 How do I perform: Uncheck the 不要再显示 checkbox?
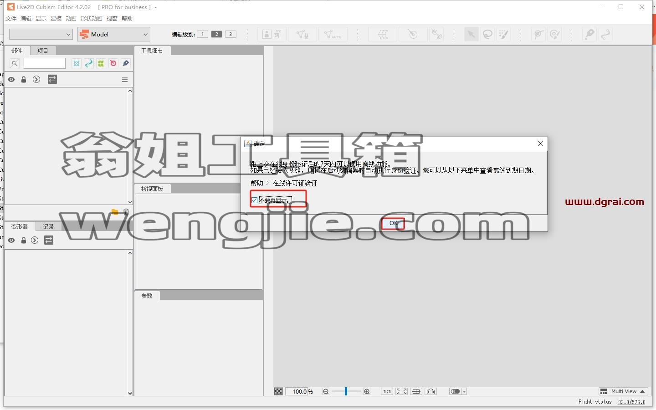point(254,200)
